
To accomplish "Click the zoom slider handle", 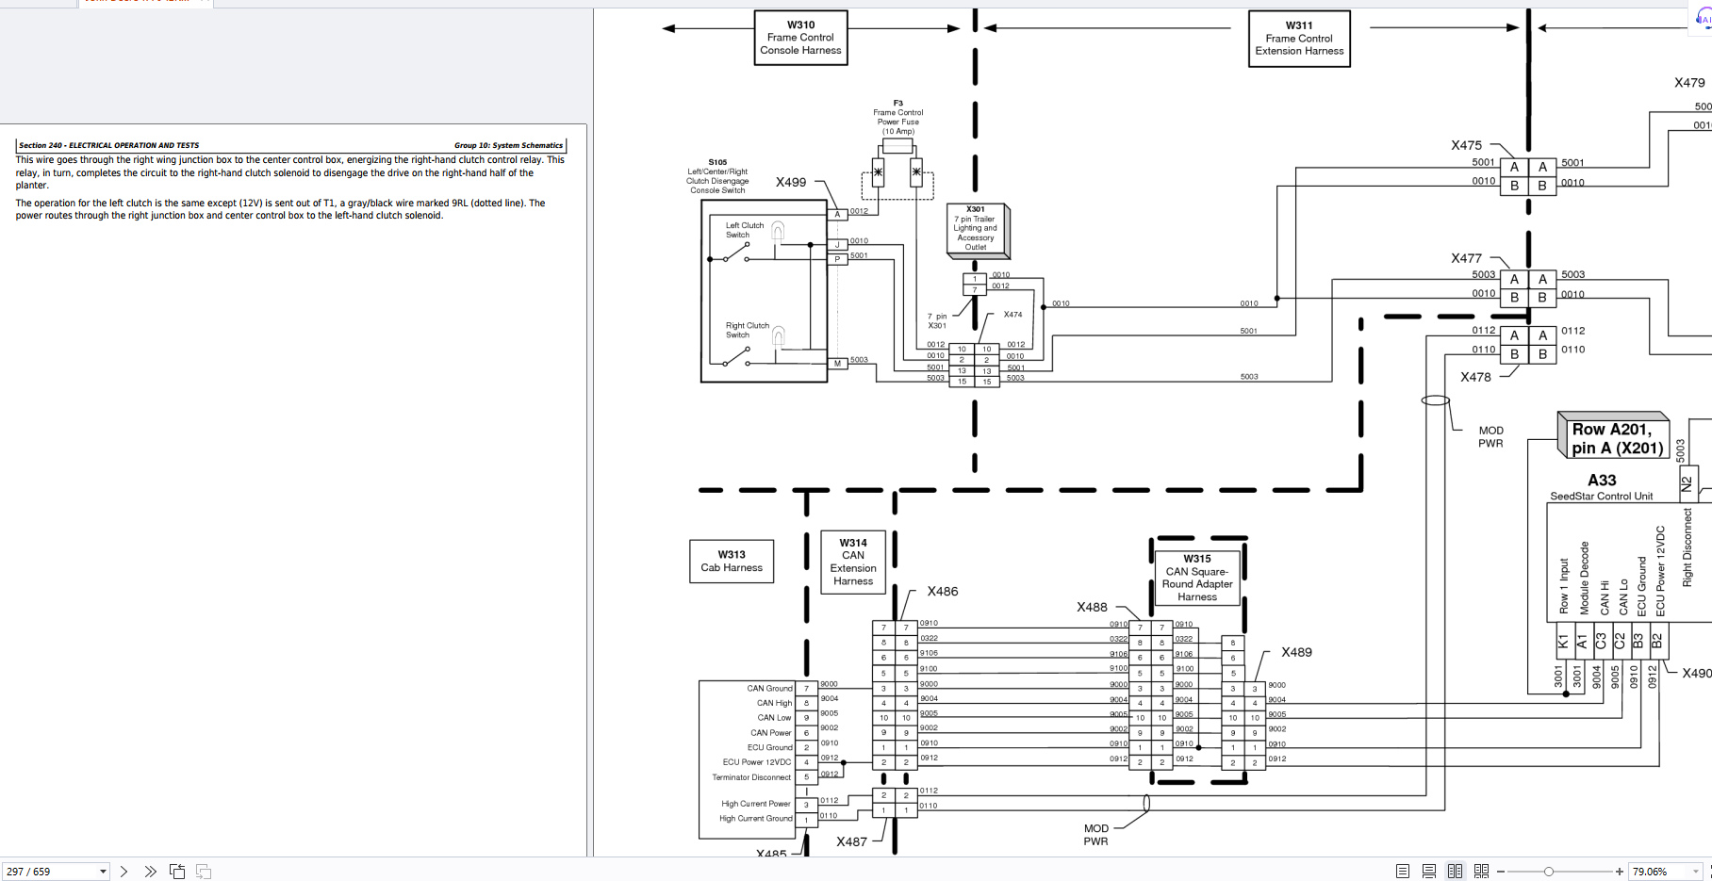I will click(1548, 872).
